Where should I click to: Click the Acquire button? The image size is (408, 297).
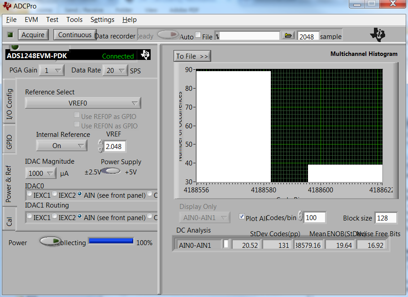point(33,34)
